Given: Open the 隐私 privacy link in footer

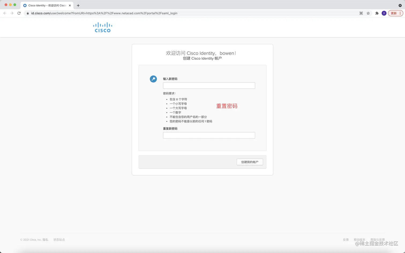Looking at the screenshot, I should 46,240.
